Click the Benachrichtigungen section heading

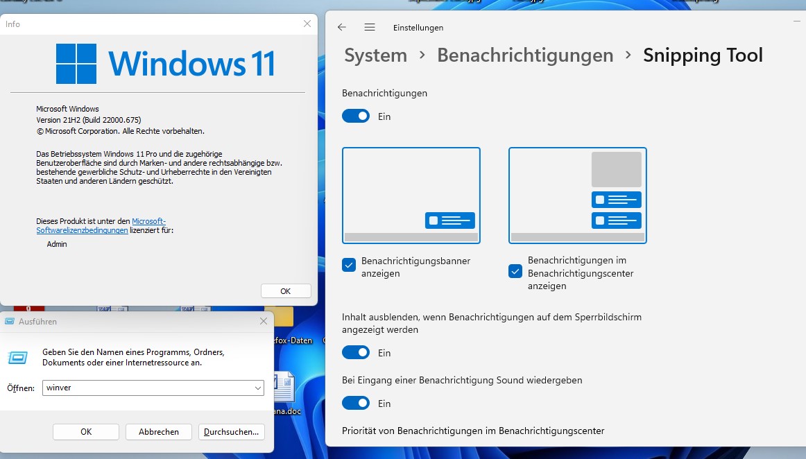(384, 93)
